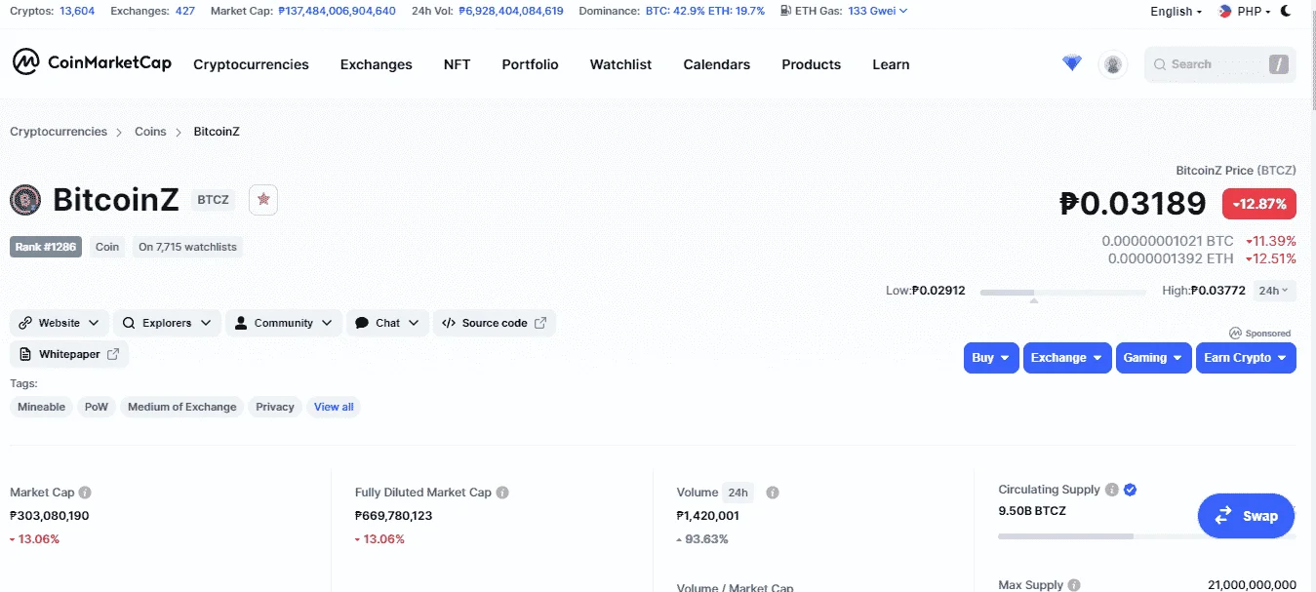The image size is (1316, 592).
Task: Click the Cryptocurrencies breadcrumb link
Action: click(59, 132)
